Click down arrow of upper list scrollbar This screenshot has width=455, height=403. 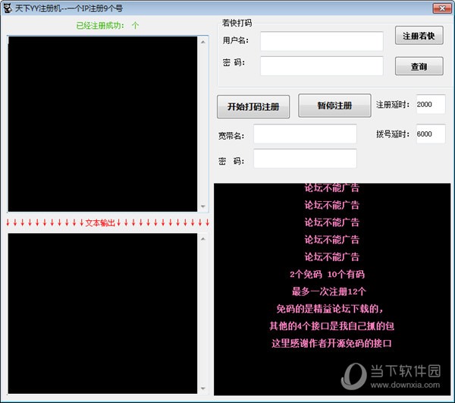tap(203, 206)
